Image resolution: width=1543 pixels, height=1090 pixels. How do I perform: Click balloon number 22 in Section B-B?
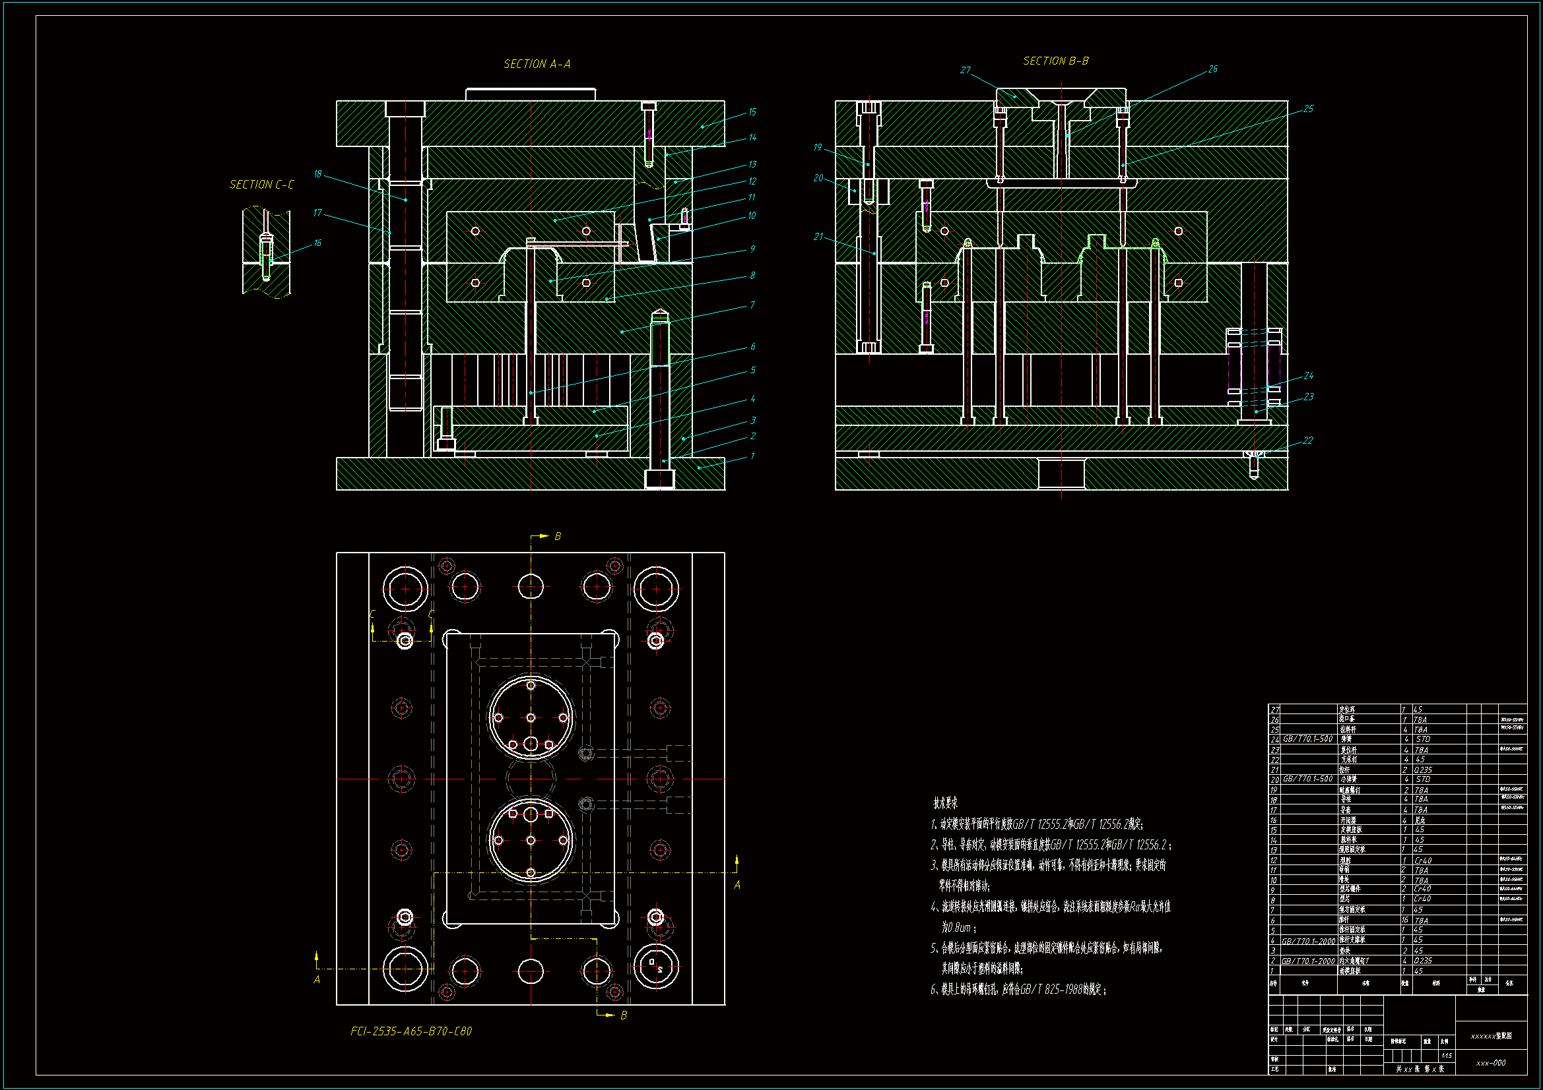click(x=1307, y=440)
